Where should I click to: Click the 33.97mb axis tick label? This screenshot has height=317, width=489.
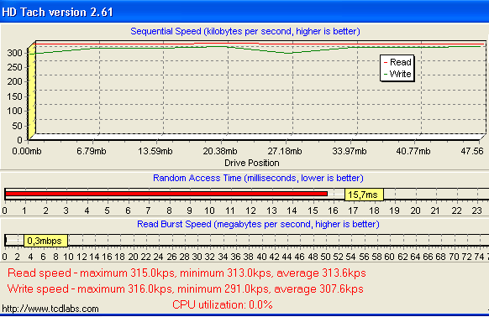[349, 151]
